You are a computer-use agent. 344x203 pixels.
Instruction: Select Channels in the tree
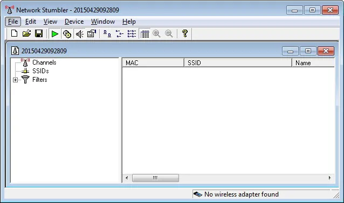(44, 62)
